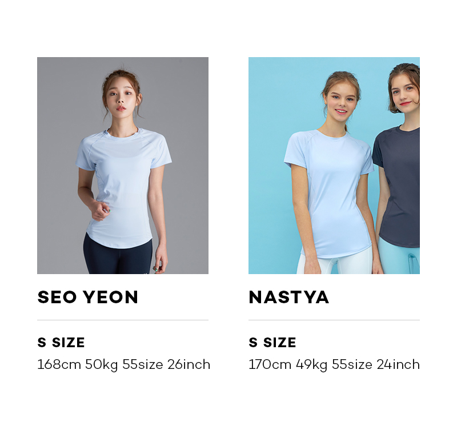Click the 170cm 49kg 55size 24inch text
Viewport: 457px width, 434px height.
click(x=334, y=365)
